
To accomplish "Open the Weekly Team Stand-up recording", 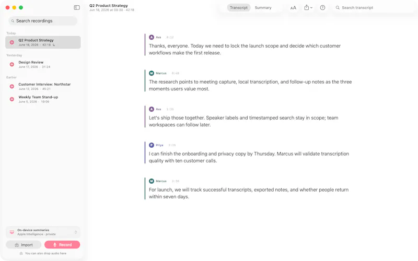I will (43, 99).
